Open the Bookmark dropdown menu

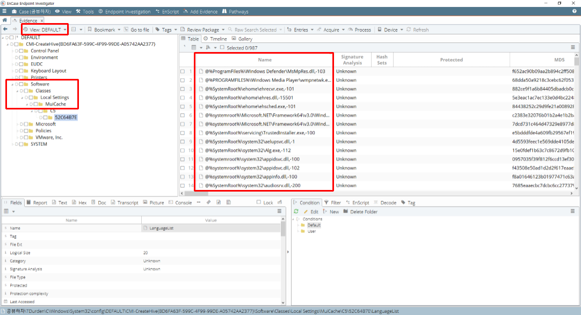[104, 30]
